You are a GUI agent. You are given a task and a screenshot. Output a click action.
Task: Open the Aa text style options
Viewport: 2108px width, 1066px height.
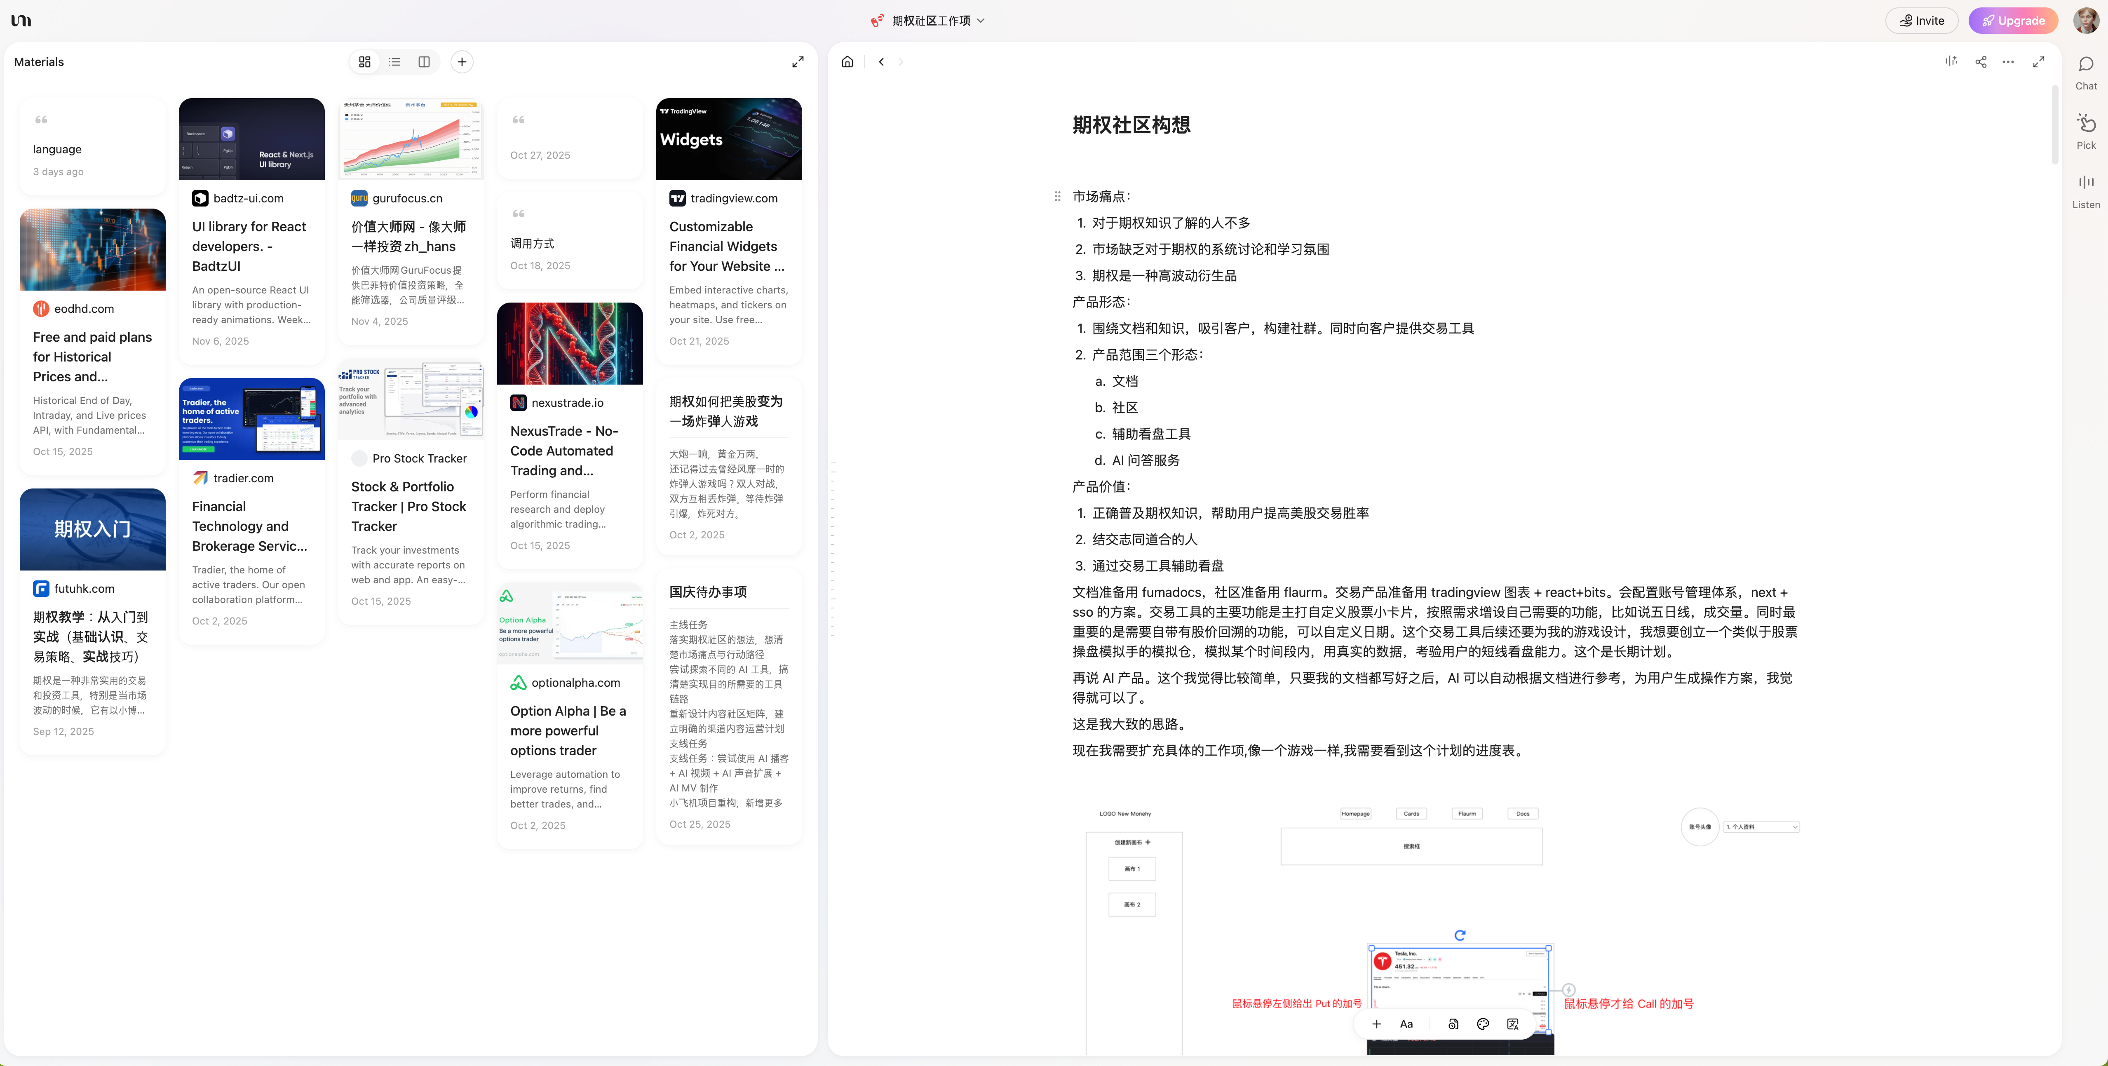point(1406,1024)
